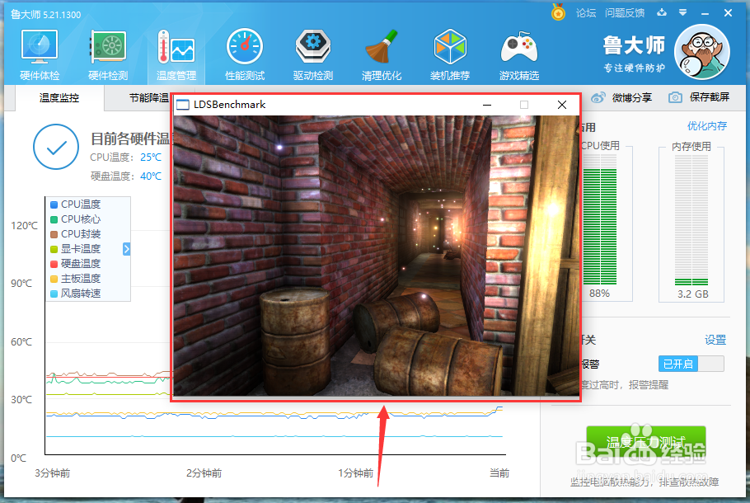This screenshot has height=503, width=750.
Task: Click CPU temperature value 25℃
Action: coord(151,157)
